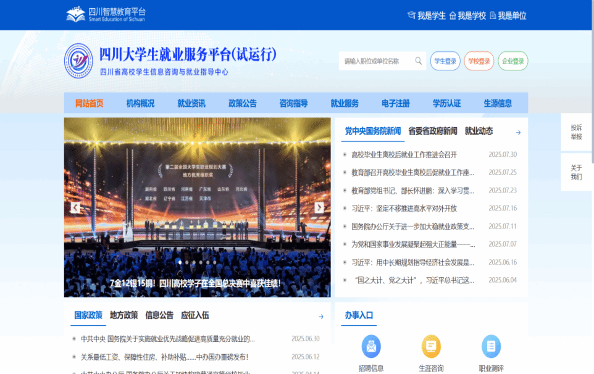
Task: Open 就业资讯 navigation item
Action: tap(191, 103)
